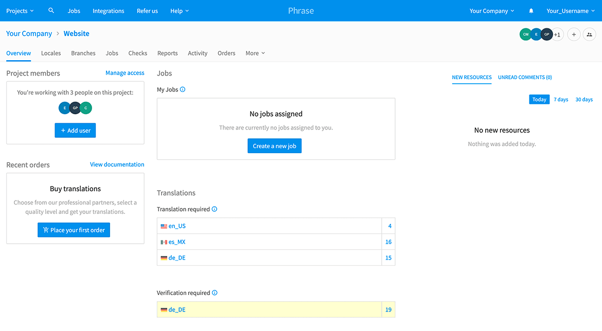Open the Help menu
602x331 pixels.
[180, 11]
